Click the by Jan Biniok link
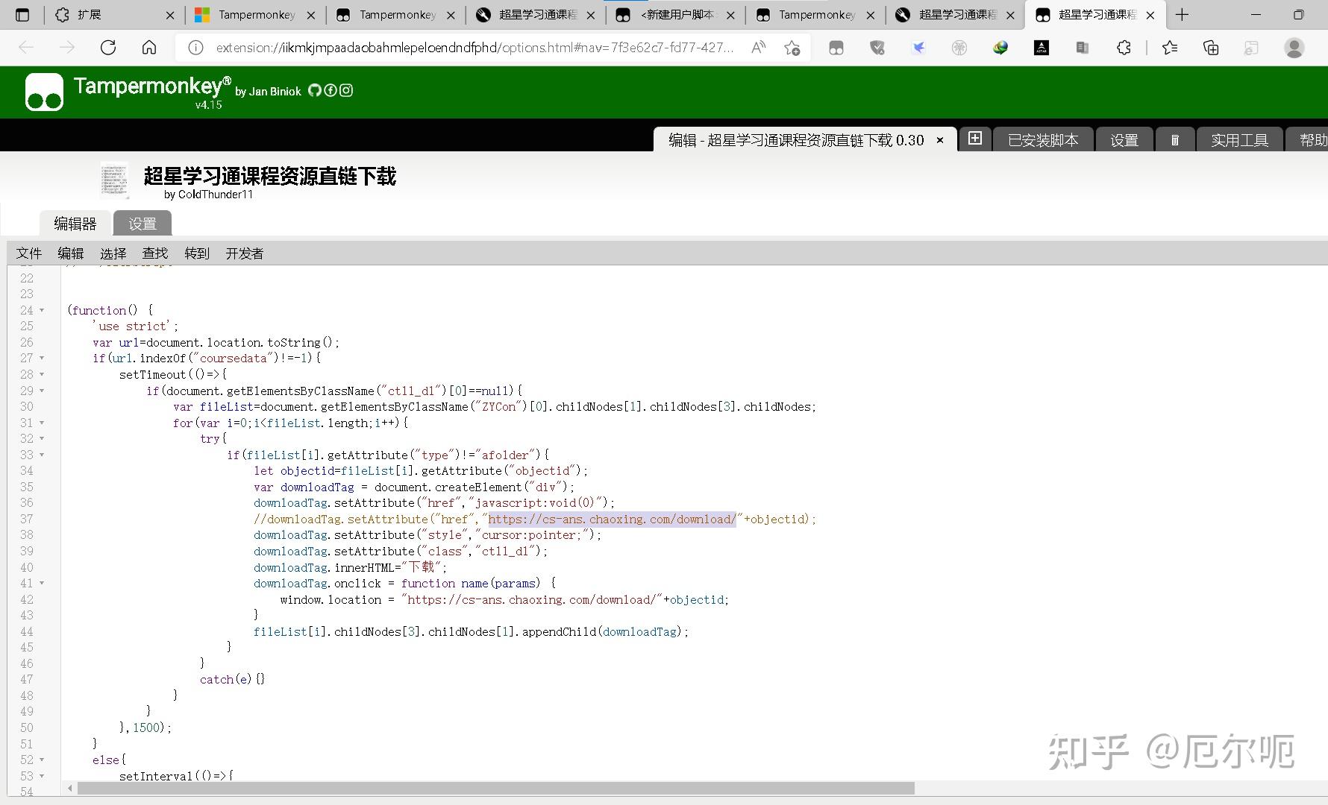This screenshot has height=805, width=1328. tap(268, 92)
